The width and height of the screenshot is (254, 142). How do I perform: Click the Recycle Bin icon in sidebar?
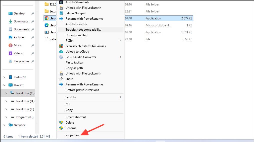click(10, 61)
